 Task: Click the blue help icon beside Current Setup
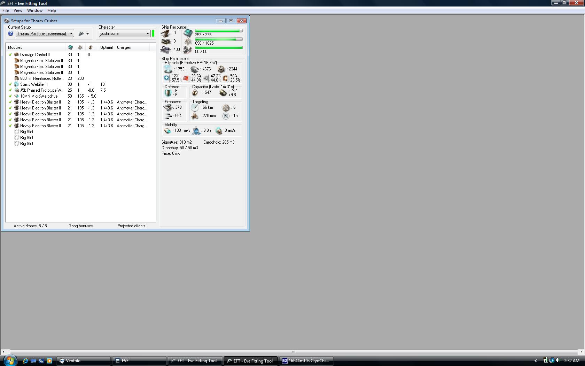[11, 33]
